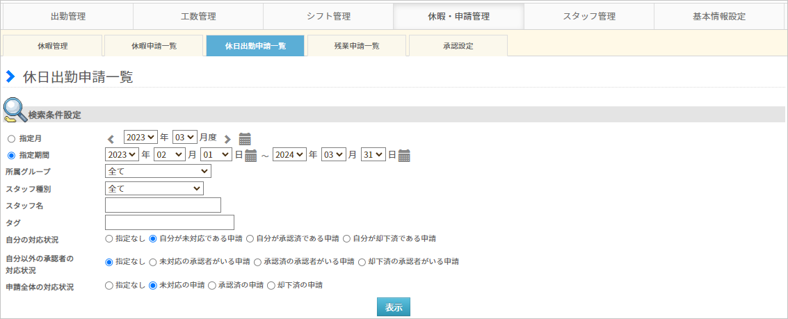
Task: Click the 表示 button
Action: coord(394,306)
